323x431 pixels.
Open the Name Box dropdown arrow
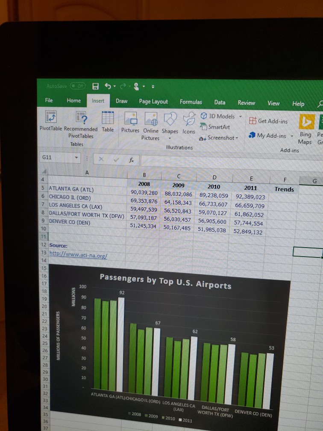76,158
